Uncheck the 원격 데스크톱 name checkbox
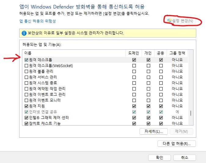 [x=27, y=60]
